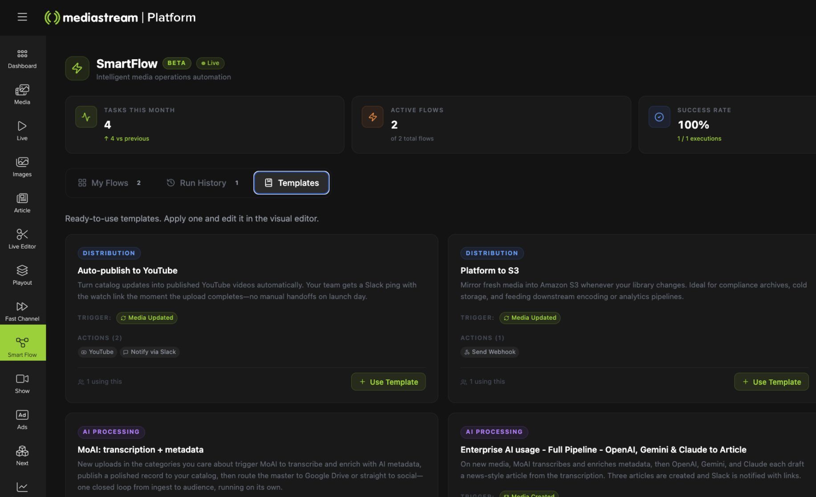Open Live Editor scissors icon
This screenshot has width=816, height=497.
(22, 234)
